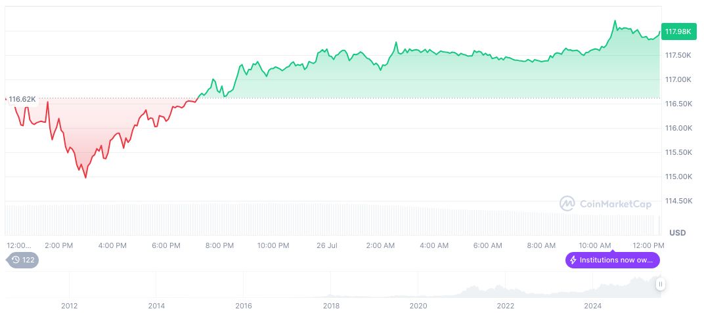Click the 2016 year on the navigator timeline
This screenshot has height=313, width=704.
click(x=244, y=306)
